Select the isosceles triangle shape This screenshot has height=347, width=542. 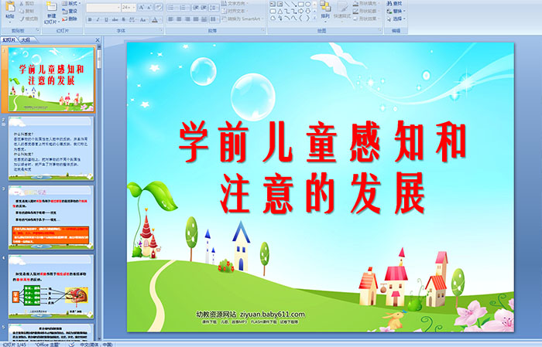coord(280,12)
